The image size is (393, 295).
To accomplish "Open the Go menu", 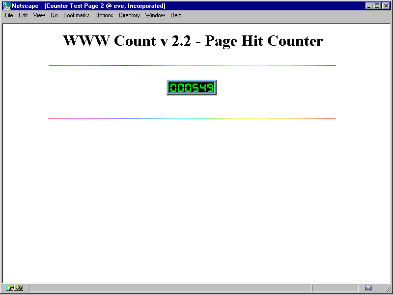I will (54, 15).
